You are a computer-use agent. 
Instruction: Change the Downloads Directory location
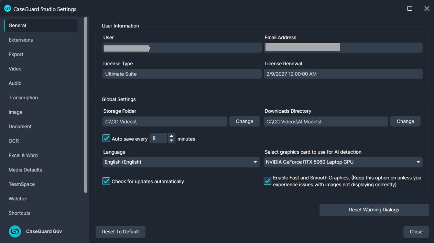(405, 121)
